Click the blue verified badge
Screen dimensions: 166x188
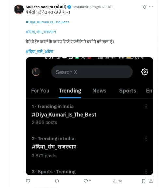[x=69, y=7]
